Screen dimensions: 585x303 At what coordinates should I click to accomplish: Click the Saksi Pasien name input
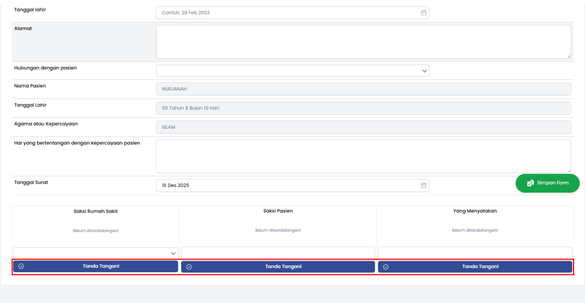[x=278, y=253]
